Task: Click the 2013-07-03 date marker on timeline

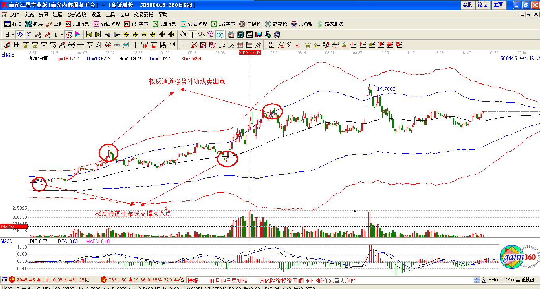Action: tap(250, 52)
